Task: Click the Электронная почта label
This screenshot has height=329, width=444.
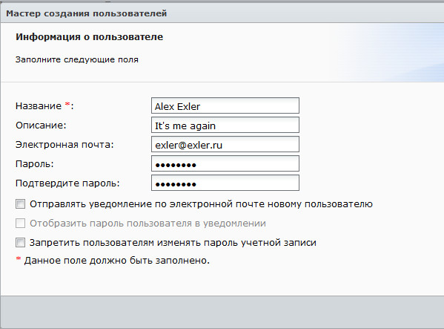Action: click(64, 145)
